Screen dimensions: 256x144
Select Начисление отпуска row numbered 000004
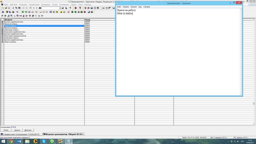[44, 38]
